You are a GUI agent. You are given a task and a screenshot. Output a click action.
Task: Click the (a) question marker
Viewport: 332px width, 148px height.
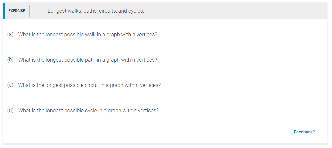[10, 34]
